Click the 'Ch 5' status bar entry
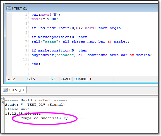 (52, 79)
